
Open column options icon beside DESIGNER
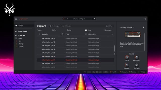coord(86,34)
